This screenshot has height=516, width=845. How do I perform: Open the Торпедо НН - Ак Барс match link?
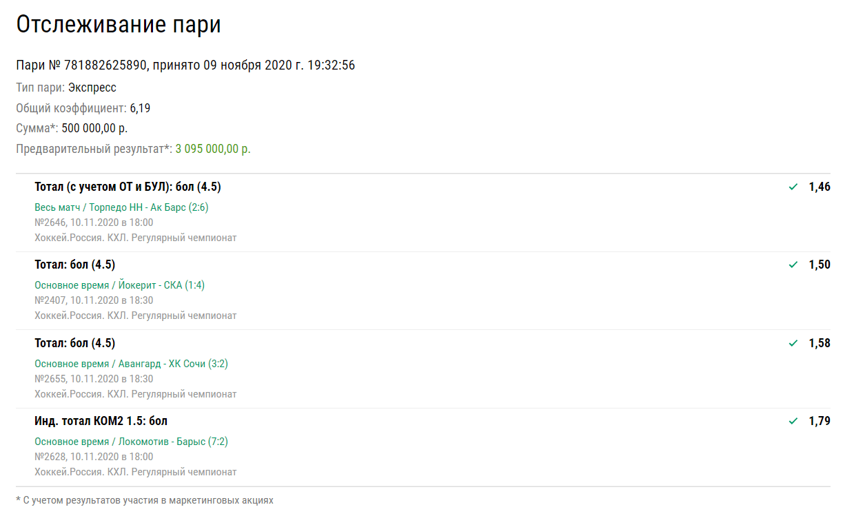tap(121, 207)
